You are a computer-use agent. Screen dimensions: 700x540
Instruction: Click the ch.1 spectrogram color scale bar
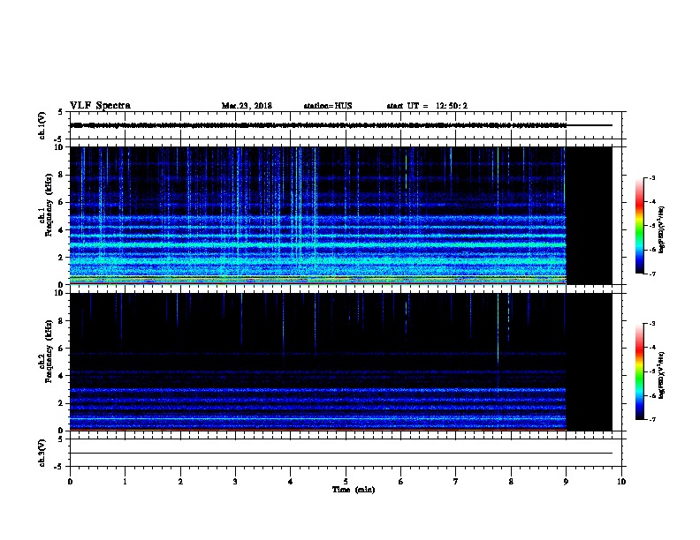[640, 226]
